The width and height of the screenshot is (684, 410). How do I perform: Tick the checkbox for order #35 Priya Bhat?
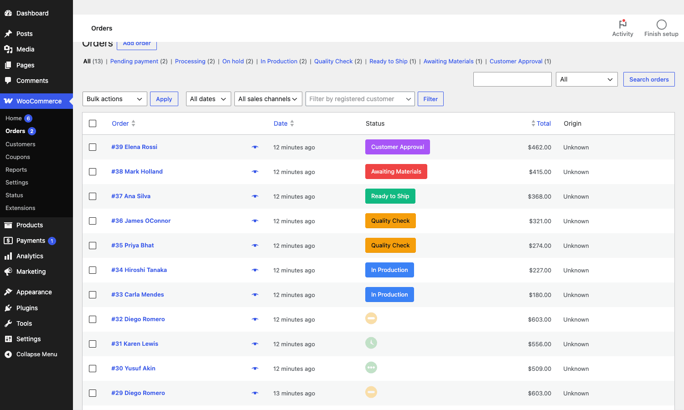(x=93, y=246)
